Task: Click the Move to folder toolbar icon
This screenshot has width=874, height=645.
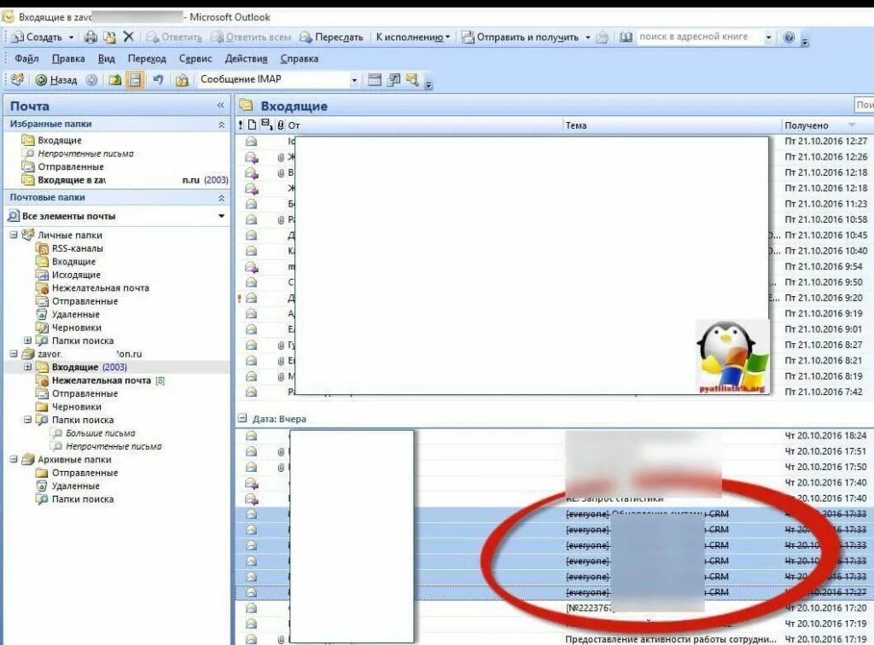Action: click(110, 38)
